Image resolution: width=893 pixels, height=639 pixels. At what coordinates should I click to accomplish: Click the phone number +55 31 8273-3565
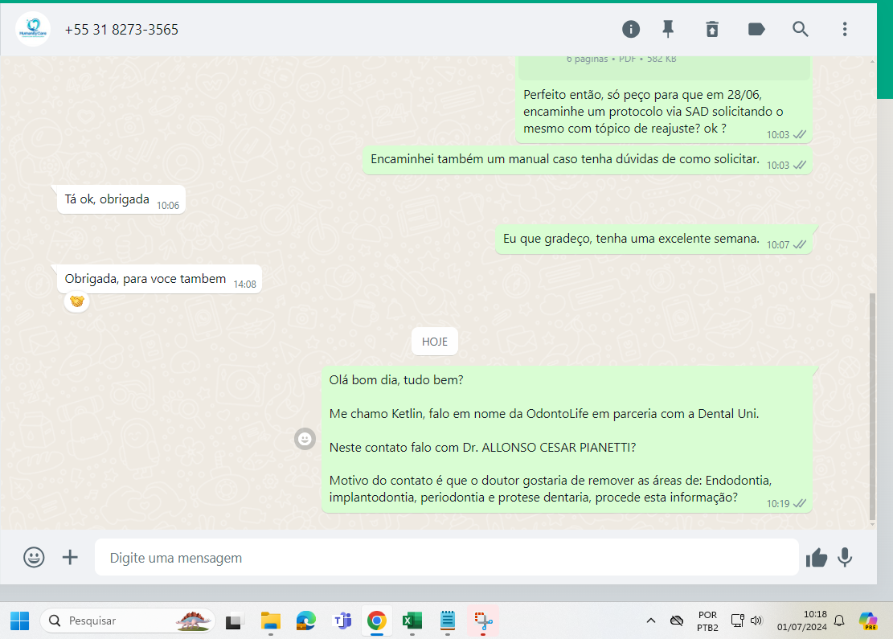121,30
